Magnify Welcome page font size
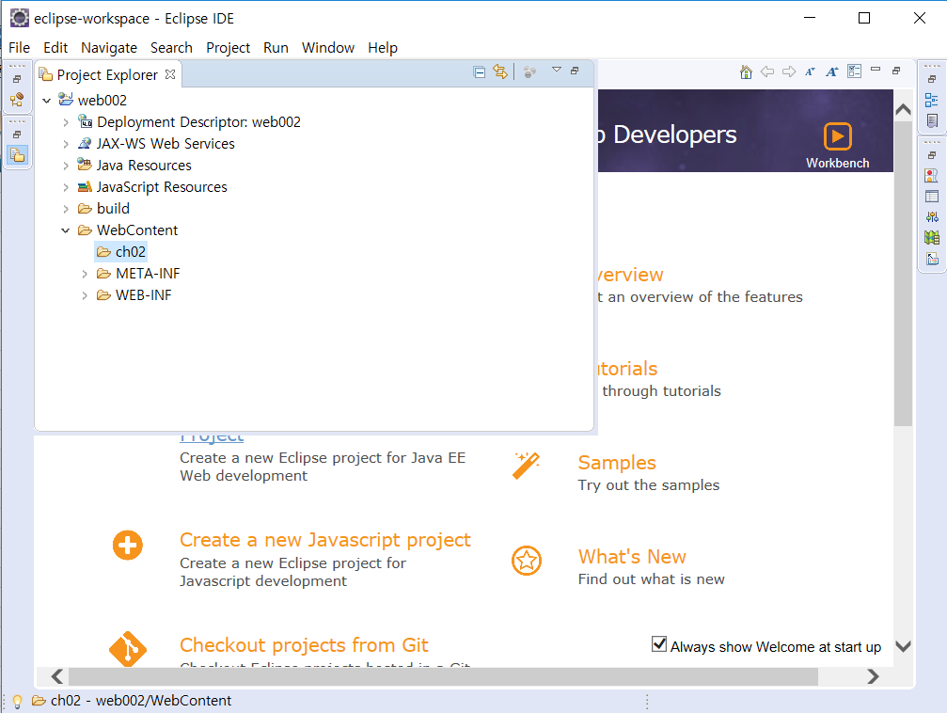The width and height of the screenshot is (947, 713). (x=831, y=71)
